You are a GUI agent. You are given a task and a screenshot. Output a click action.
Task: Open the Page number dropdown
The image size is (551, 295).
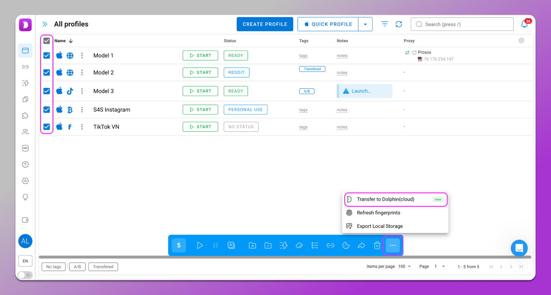click(x=439, y=266)
